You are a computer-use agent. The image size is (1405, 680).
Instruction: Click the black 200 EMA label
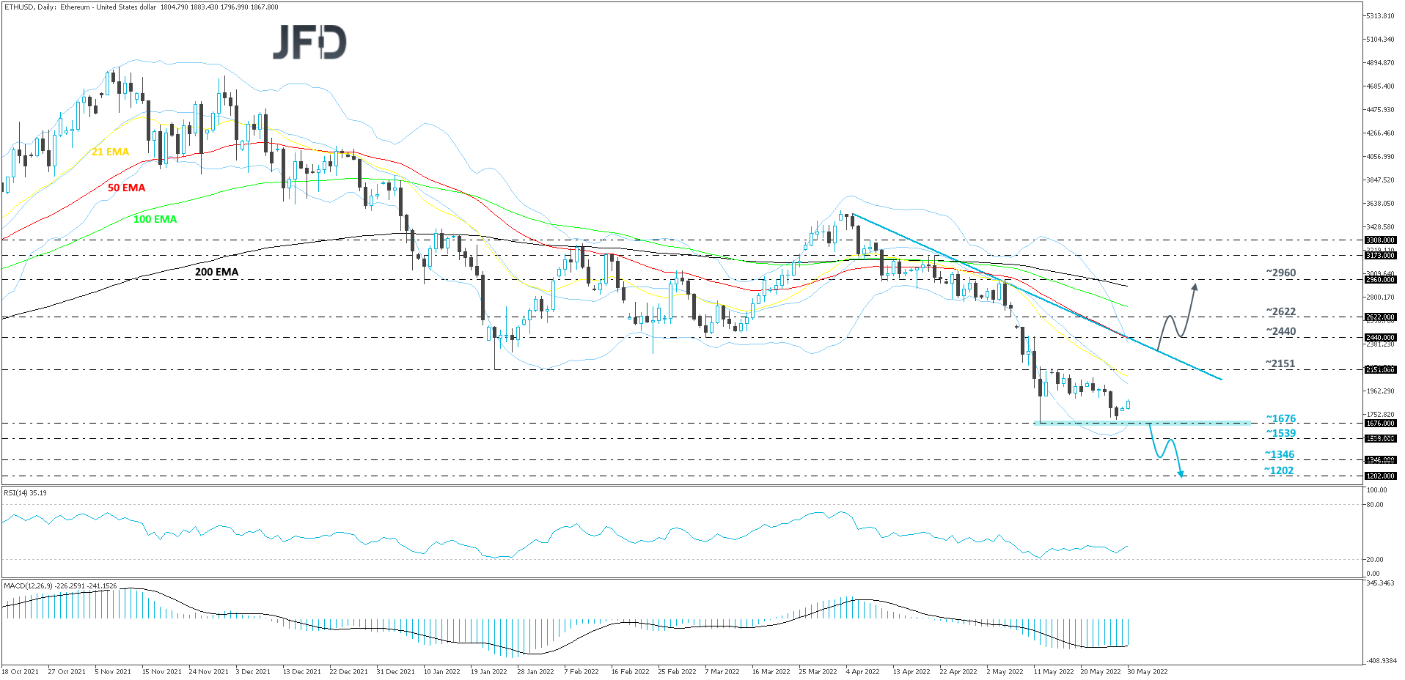(216, 272)
